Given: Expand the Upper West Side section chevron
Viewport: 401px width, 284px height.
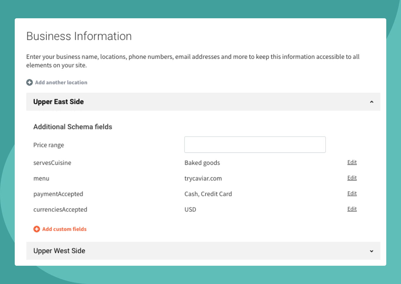Looking at the screenshot, I should (x=372, y=251).
